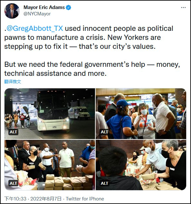Click the blue verified checkmark badge
The image size is (191, 204).
[x=68, y=7]
